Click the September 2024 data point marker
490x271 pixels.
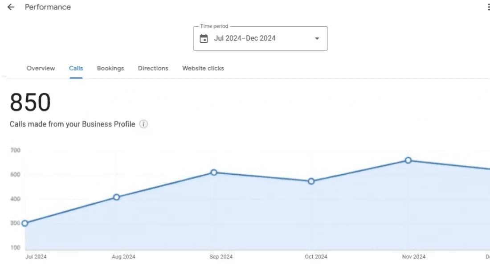[x=214, y=172]
